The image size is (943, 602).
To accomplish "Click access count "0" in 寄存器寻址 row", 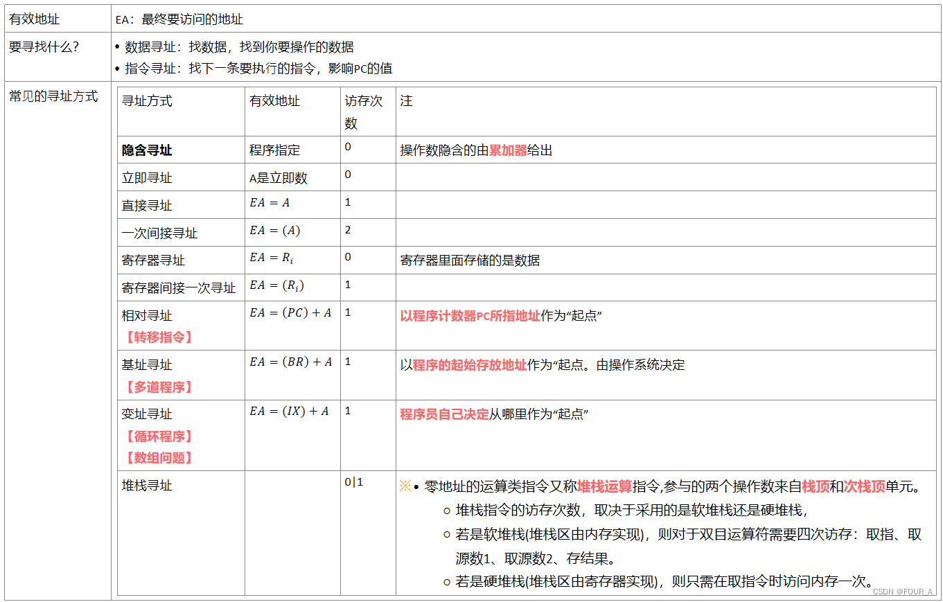I will [x=348, y=257].
